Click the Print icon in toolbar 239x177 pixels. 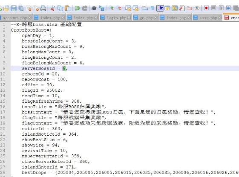point(43,8)
